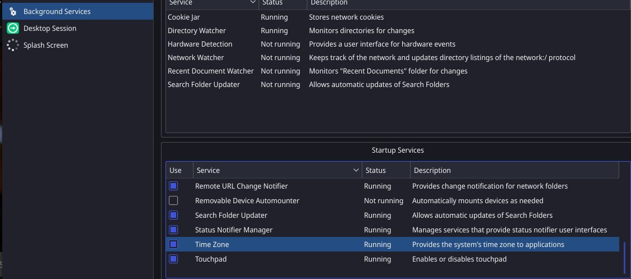Click the Splash Screen spinner icon

pos(13,45)
